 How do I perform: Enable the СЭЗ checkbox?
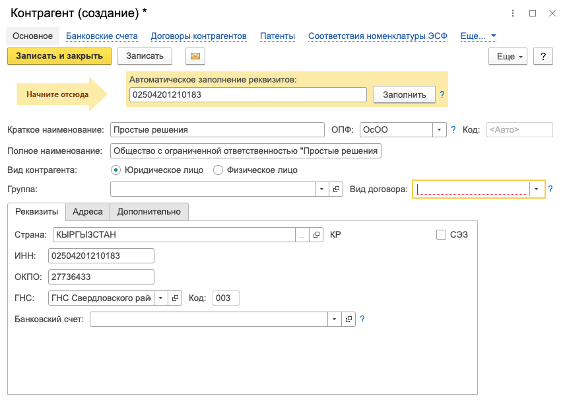441,235
